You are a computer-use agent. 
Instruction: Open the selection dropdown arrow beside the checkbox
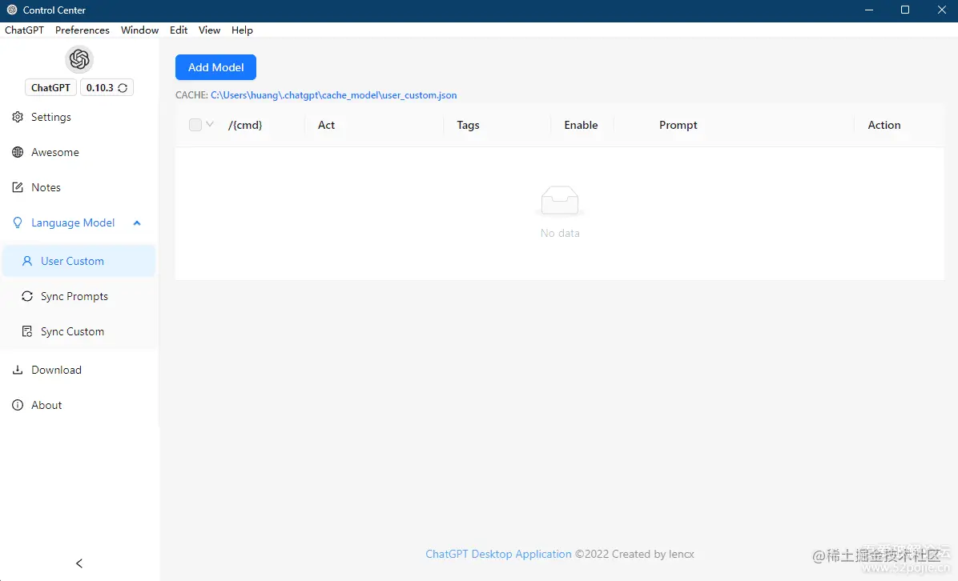pos(210,125)
